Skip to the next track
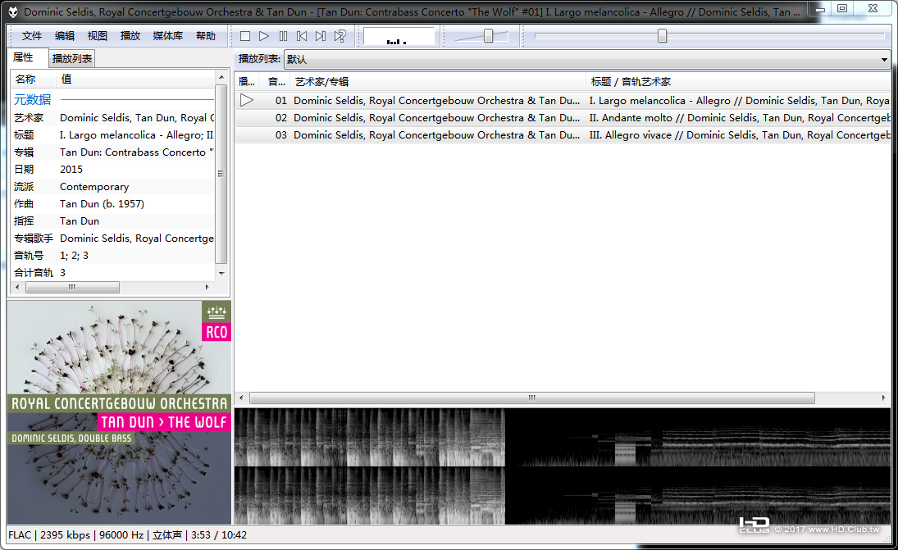This screenshot has width=898, height=550. [x=321, y=36]
